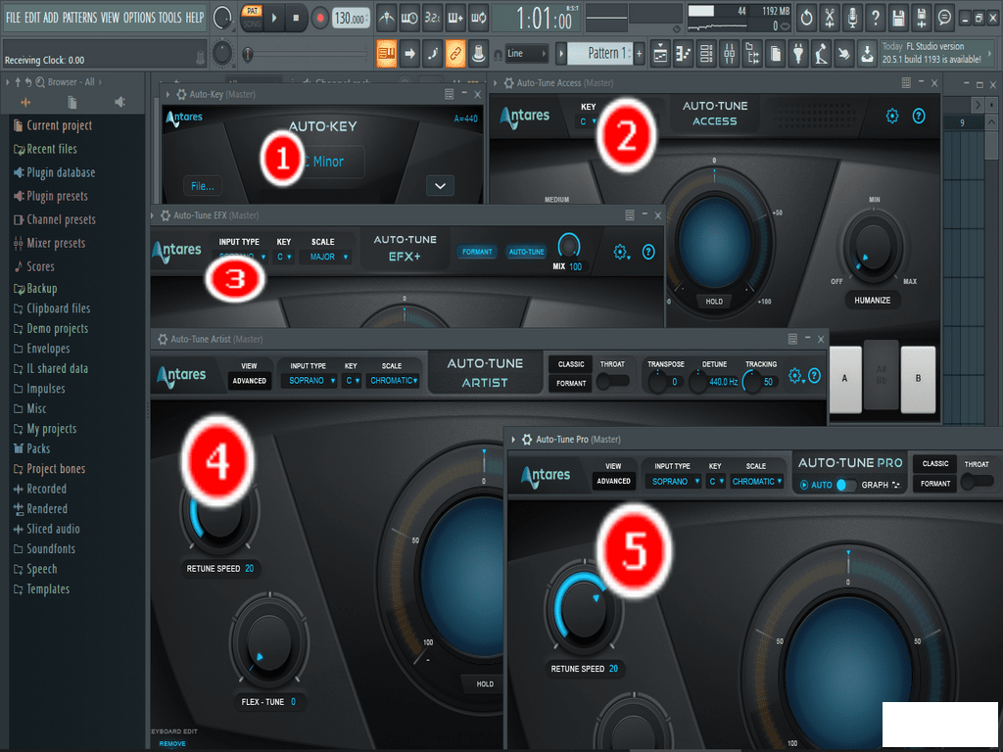Open the Browser view icon

[752, 54]
